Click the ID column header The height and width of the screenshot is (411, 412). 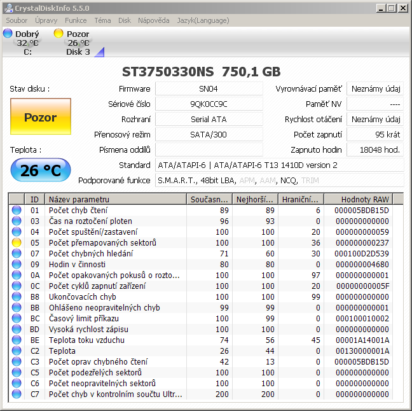pyautogui.click(x=34, y=199)
